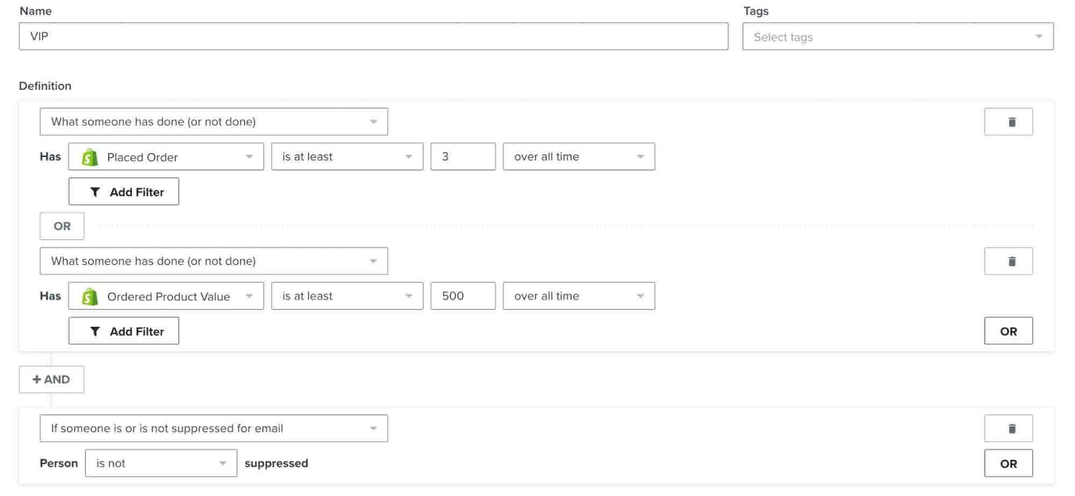The width and height of the screenshot is (1075, 496).
Task: Click OR button beside Ordered Product Value filter
Action: pyautogui.click(x=1008, y=331)
